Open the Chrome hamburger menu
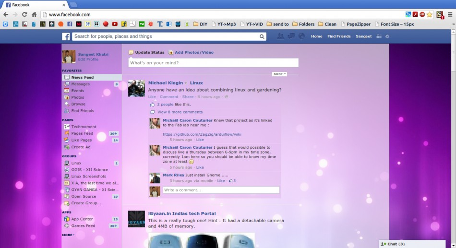Viewport: 456px width, 248px height. pos(450,14)
